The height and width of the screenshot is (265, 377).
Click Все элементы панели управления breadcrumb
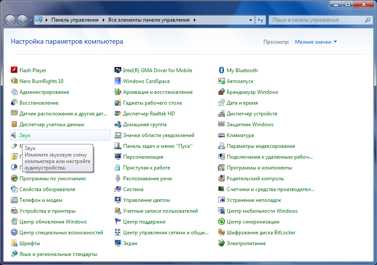pos(149,20)
